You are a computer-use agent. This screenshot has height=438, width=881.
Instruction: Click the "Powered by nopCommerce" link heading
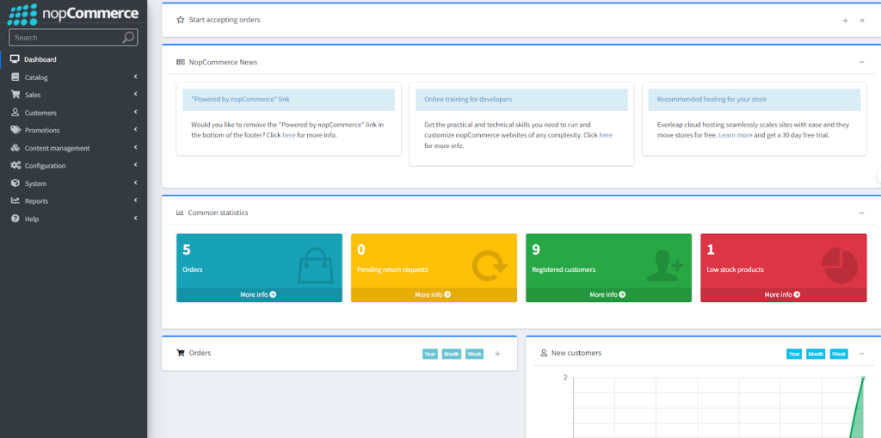tap(241, 100)
